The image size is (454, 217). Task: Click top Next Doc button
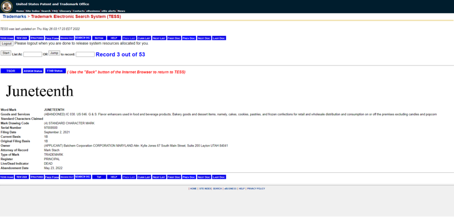pos(204,38)
